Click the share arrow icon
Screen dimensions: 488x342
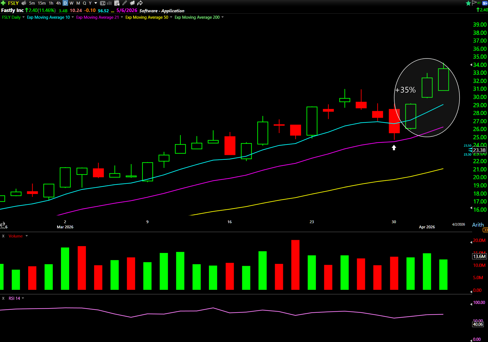click(140, 3)
